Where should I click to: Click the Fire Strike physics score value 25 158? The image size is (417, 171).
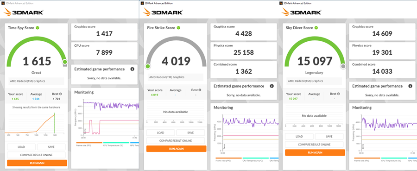point(244,52)
